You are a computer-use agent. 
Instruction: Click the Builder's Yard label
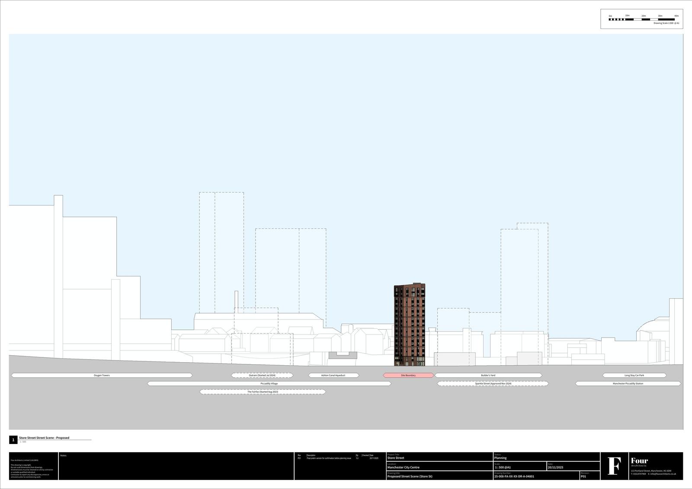click(x=488, y=375)
